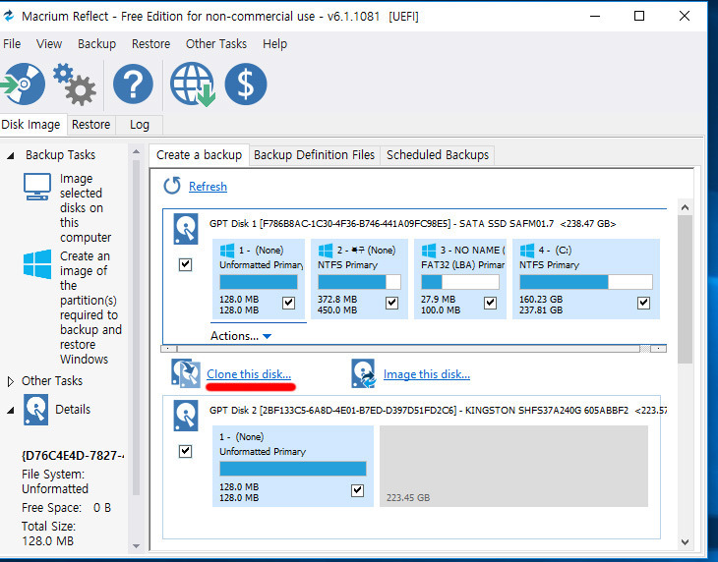Click Windows flag icon of partition 2 NTFS

pyautogui.click(x=326, y=251)
